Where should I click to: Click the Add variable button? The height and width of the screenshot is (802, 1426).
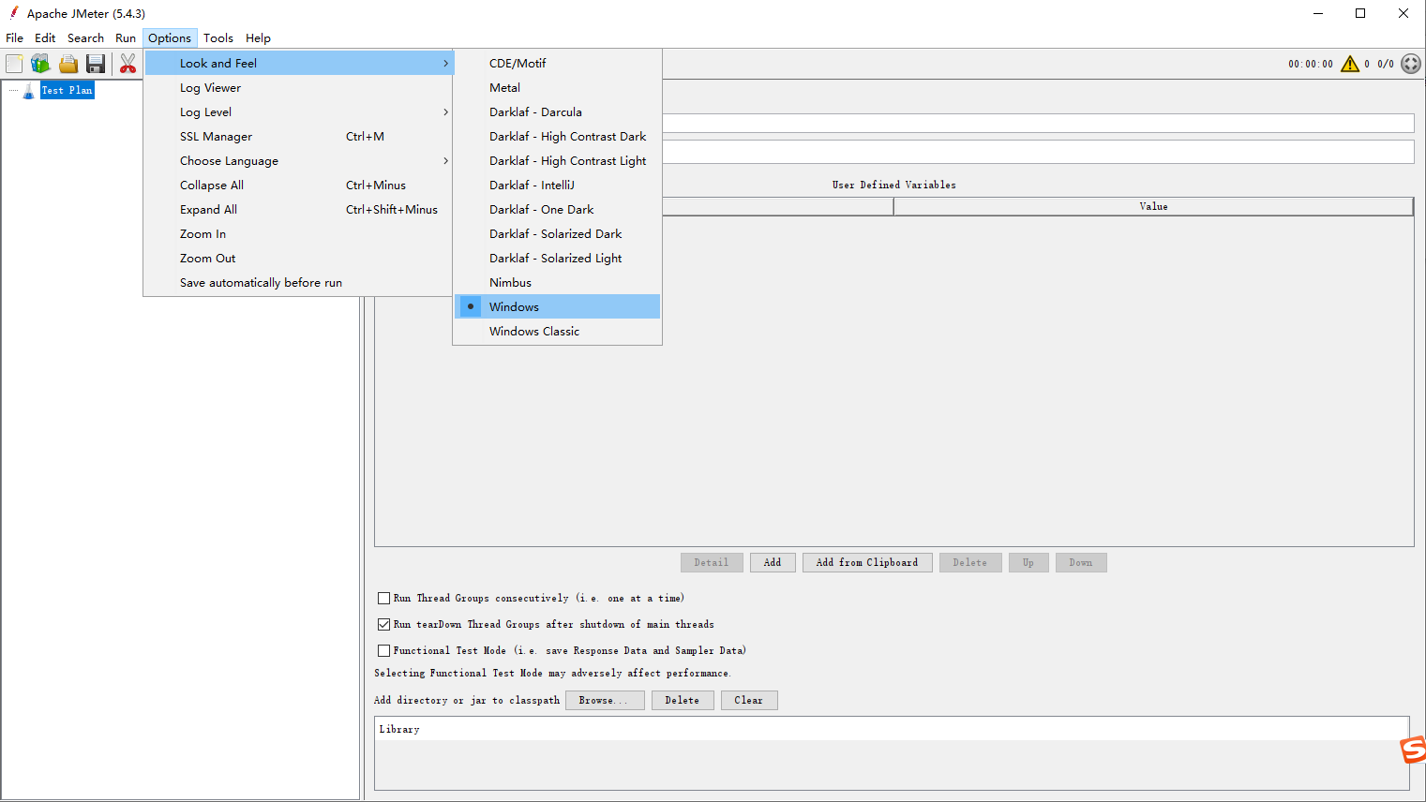(x=773, y=562)
